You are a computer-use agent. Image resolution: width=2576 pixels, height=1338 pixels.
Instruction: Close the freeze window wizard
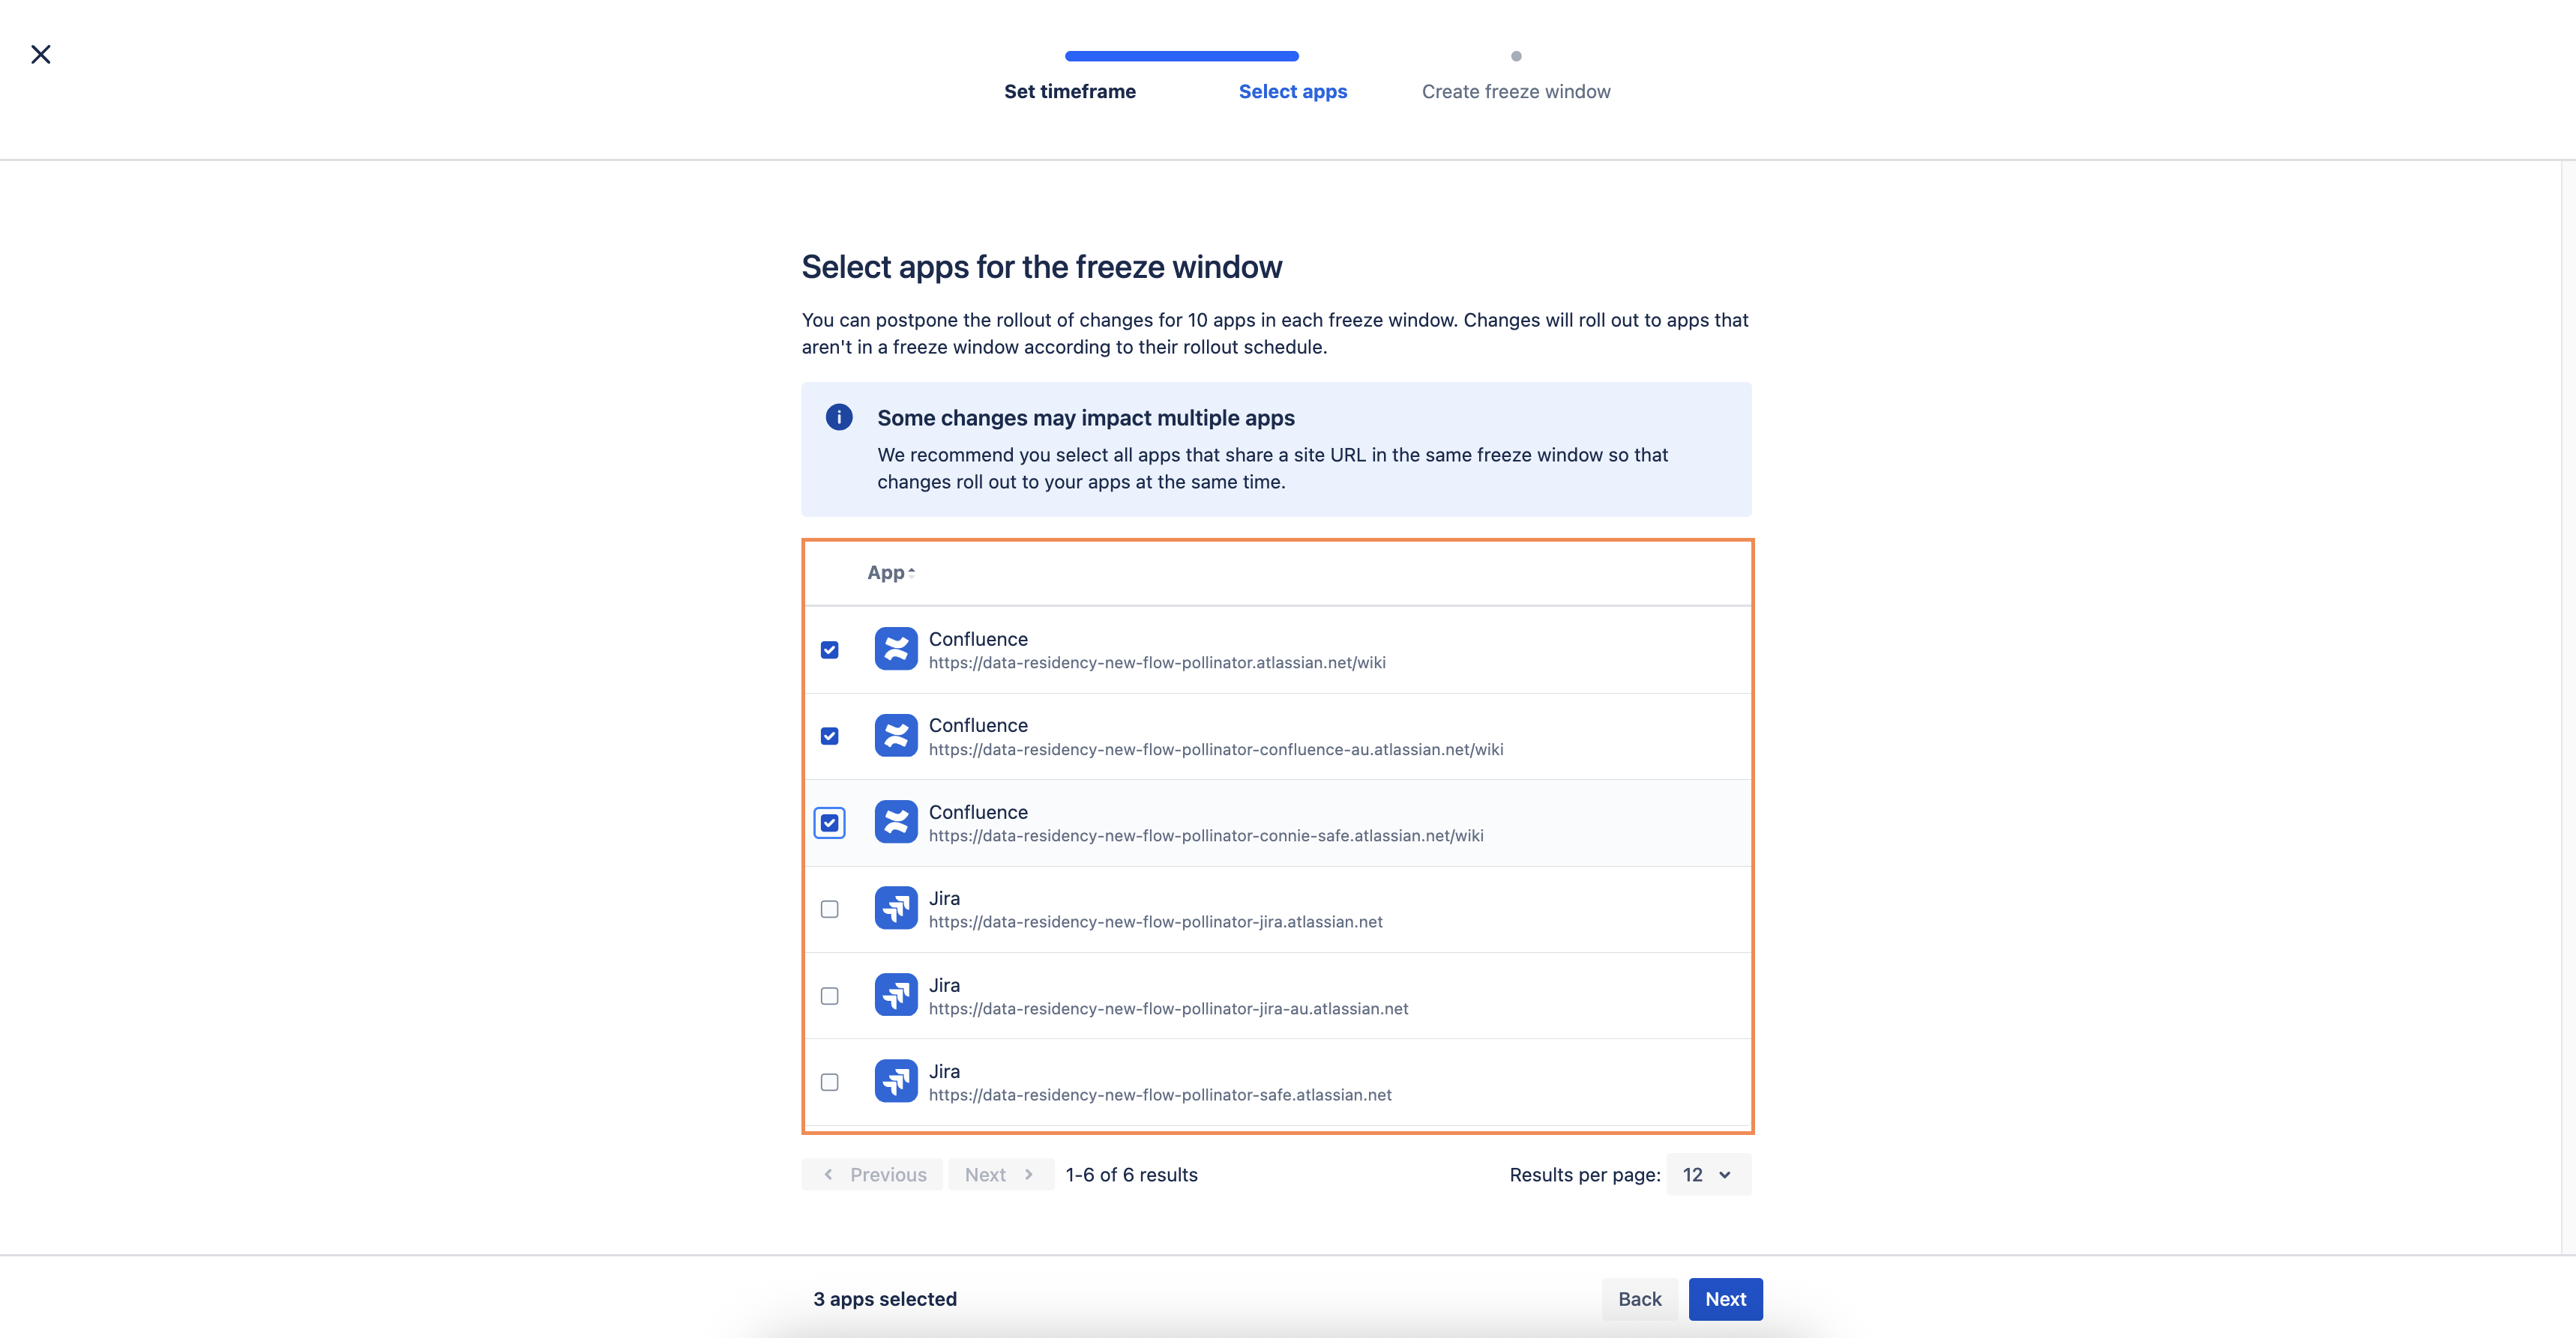point(41,54)
